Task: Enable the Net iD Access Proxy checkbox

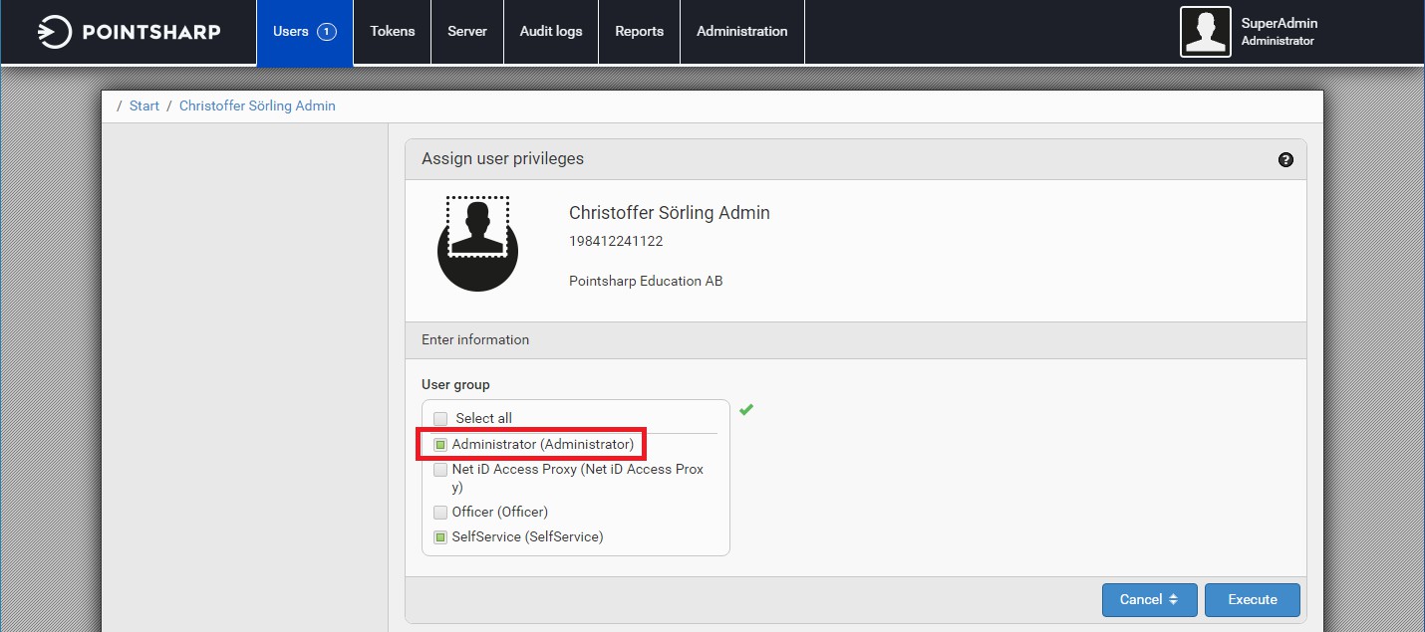Action: pyautogui.click(x=440, y=470)
